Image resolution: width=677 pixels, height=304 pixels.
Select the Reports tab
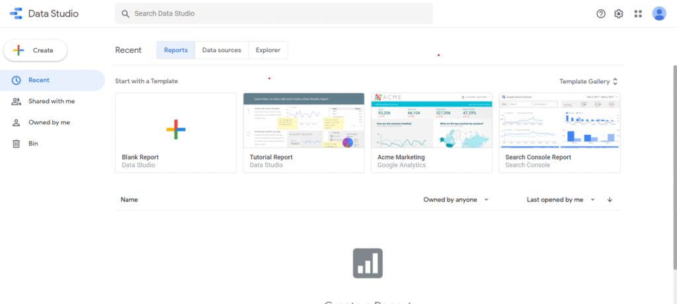tap(176, 50)
